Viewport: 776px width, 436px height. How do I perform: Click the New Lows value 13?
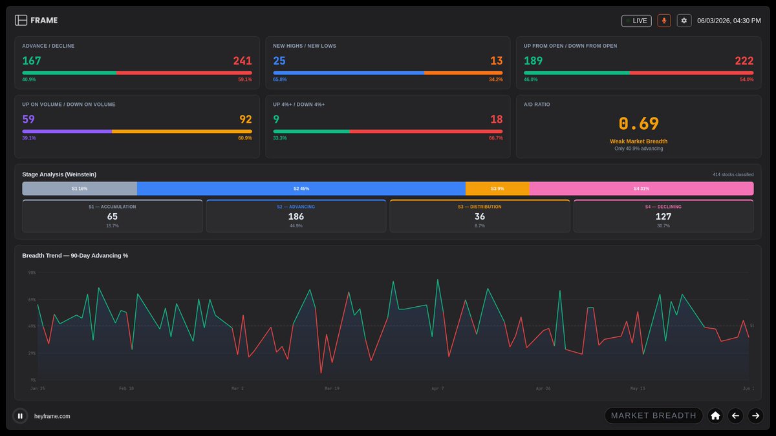[497, 61]
